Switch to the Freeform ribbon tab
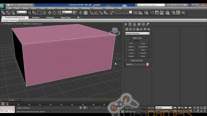Screen dimensions: 207x116 (36, 17)
